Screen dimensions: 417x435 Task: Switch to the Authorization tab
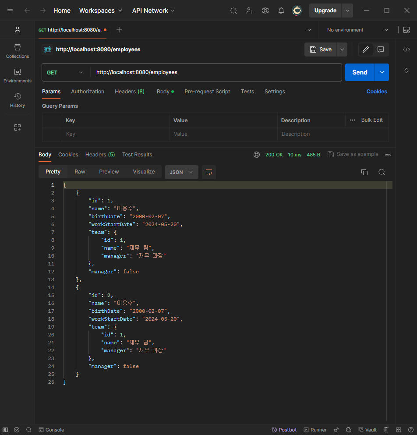[x=88, y=92]
